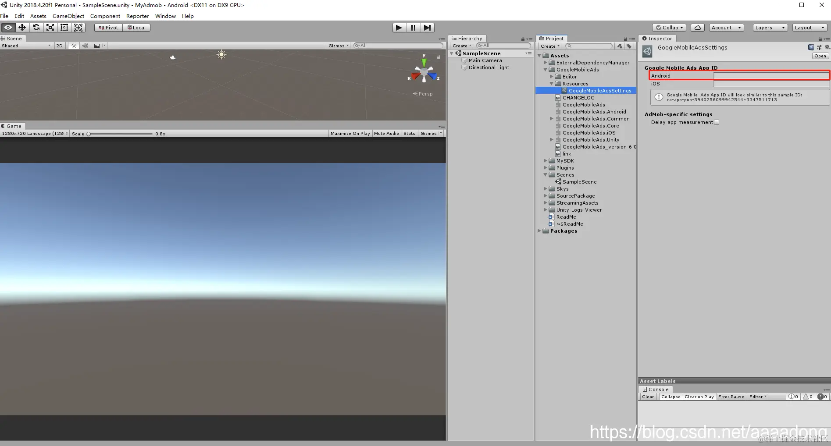Toggle Mute Audio in Game view
The image size is (831, 446).
click(386, 134)
